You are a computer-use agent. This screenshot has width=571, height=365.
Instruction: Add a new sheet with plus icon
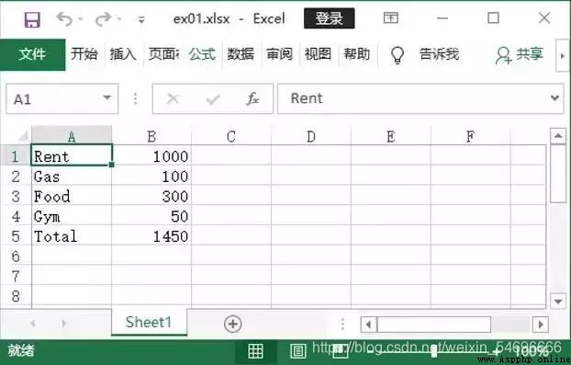(x=232, y=324)
